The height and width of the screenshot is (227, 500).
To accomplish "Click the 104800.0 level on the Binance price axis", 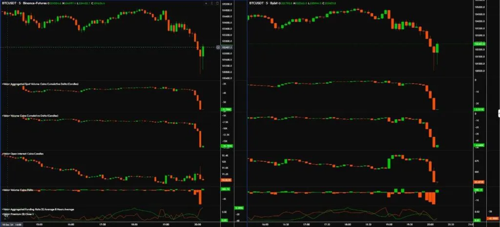I will pos(227,10).
